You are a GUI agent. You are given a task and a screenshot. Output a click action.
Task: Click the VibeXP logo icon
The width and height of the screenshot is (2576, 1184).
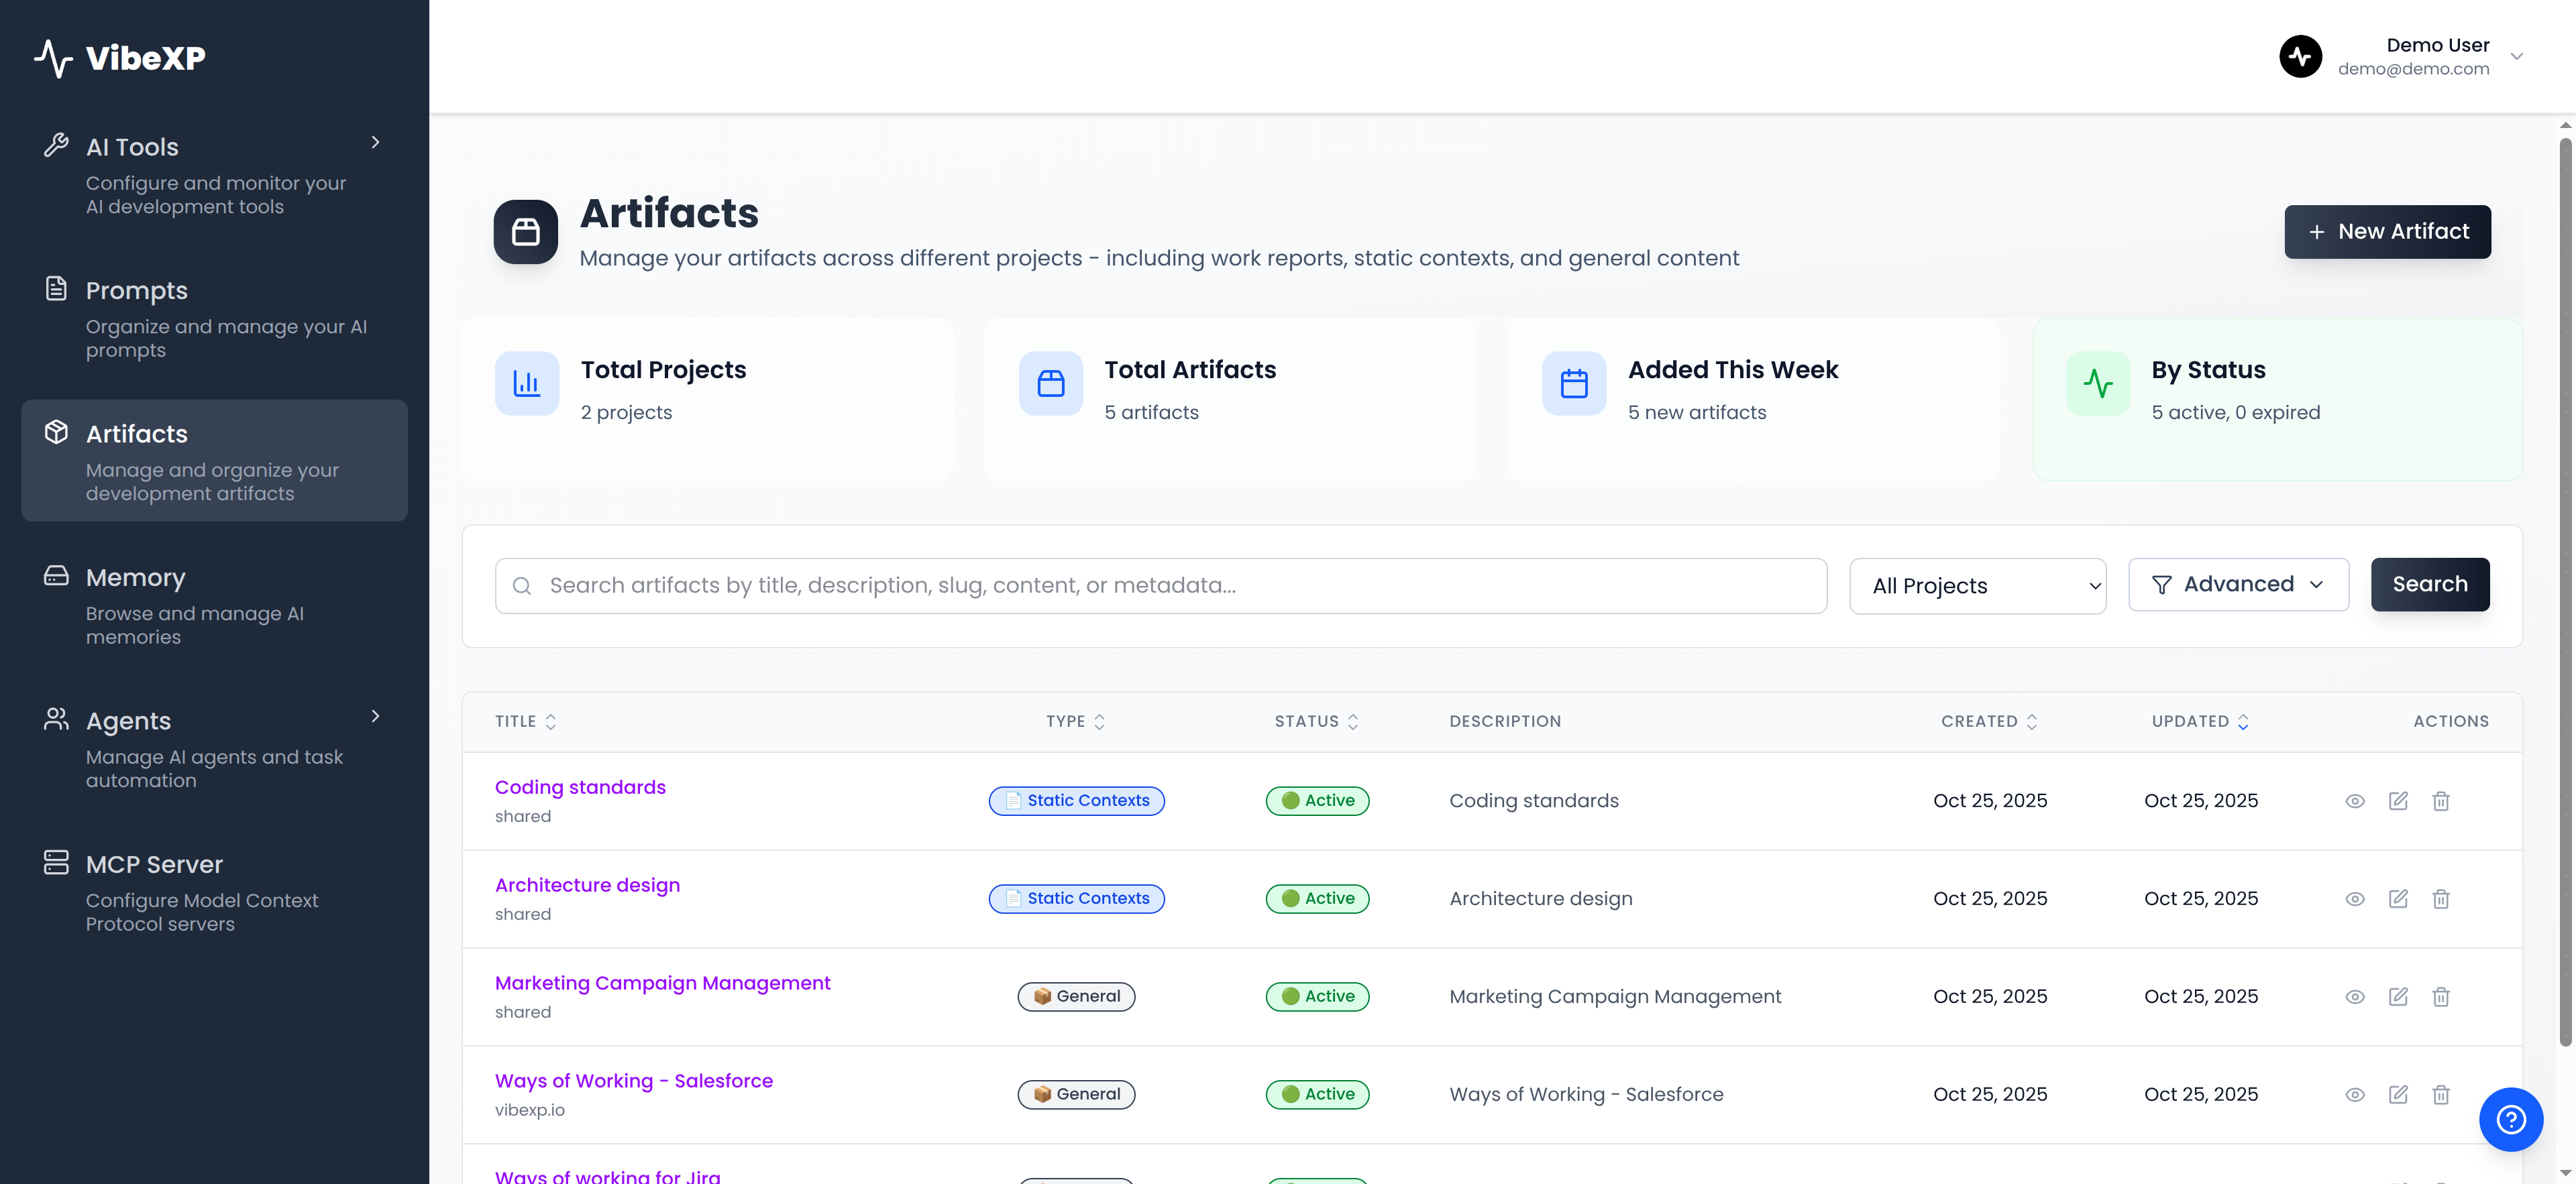[53, 58]
